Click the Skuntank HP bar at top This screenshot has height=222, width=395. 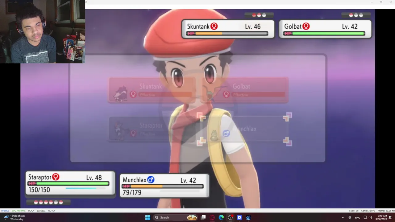click(x=227, y=33)
